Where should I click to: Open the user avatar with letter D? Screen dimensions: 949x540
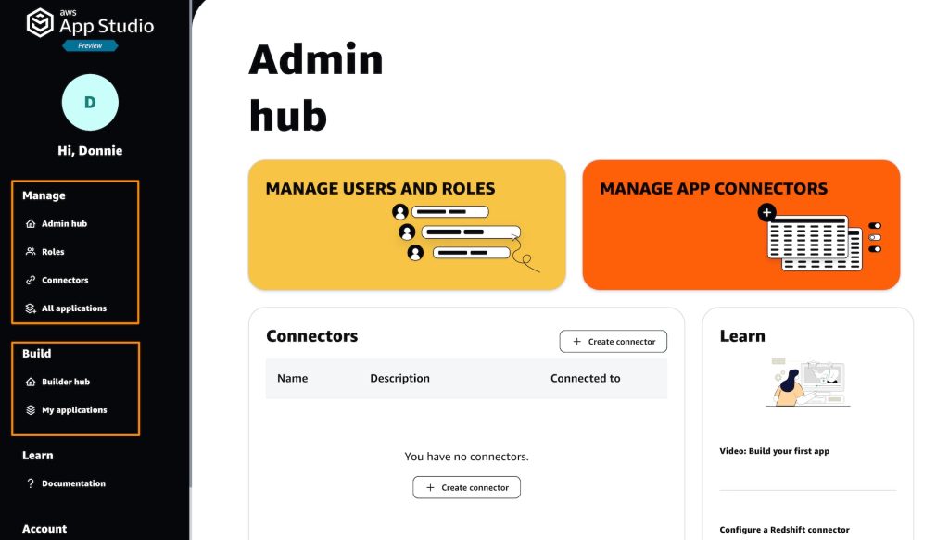click(x=90, y=102)
